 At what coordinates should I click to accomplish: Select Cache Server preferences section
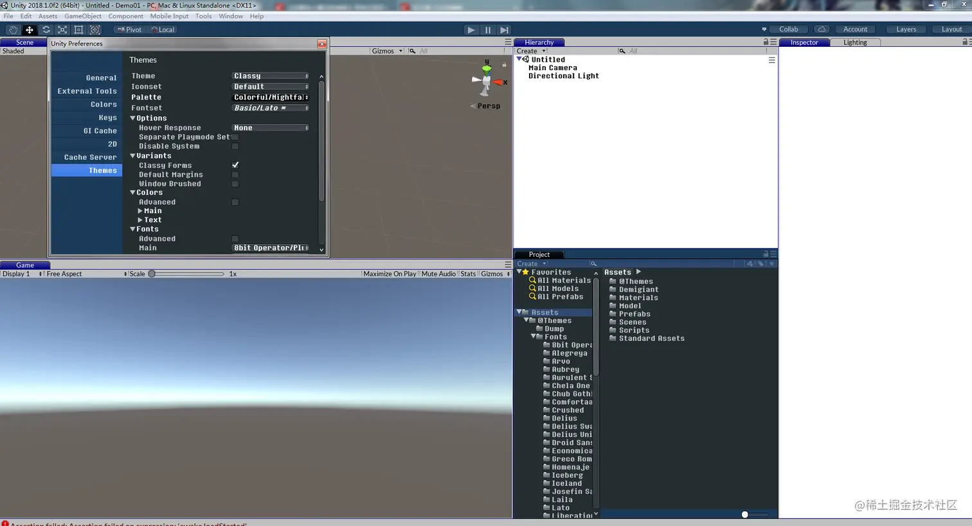(87, 157)
